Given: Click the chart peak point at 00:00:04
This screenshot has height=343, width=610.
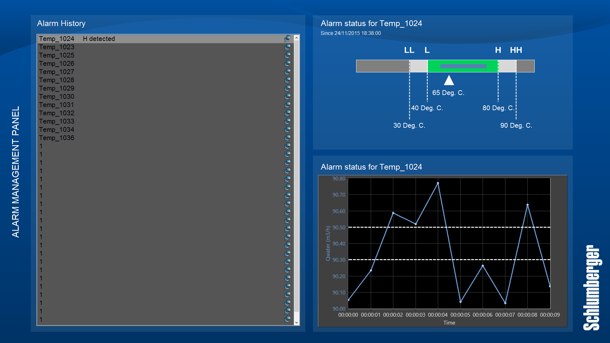Looking at the screenshot, I should click(x=438, y=183).
